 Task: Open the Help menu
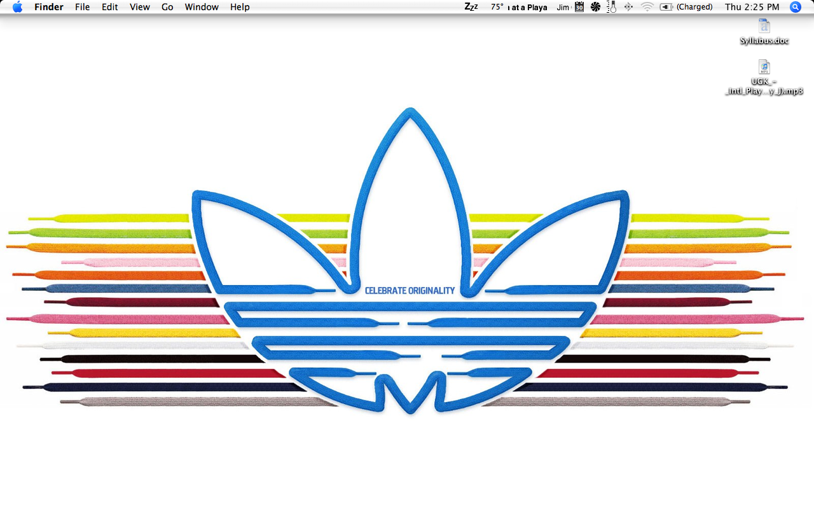240,7
